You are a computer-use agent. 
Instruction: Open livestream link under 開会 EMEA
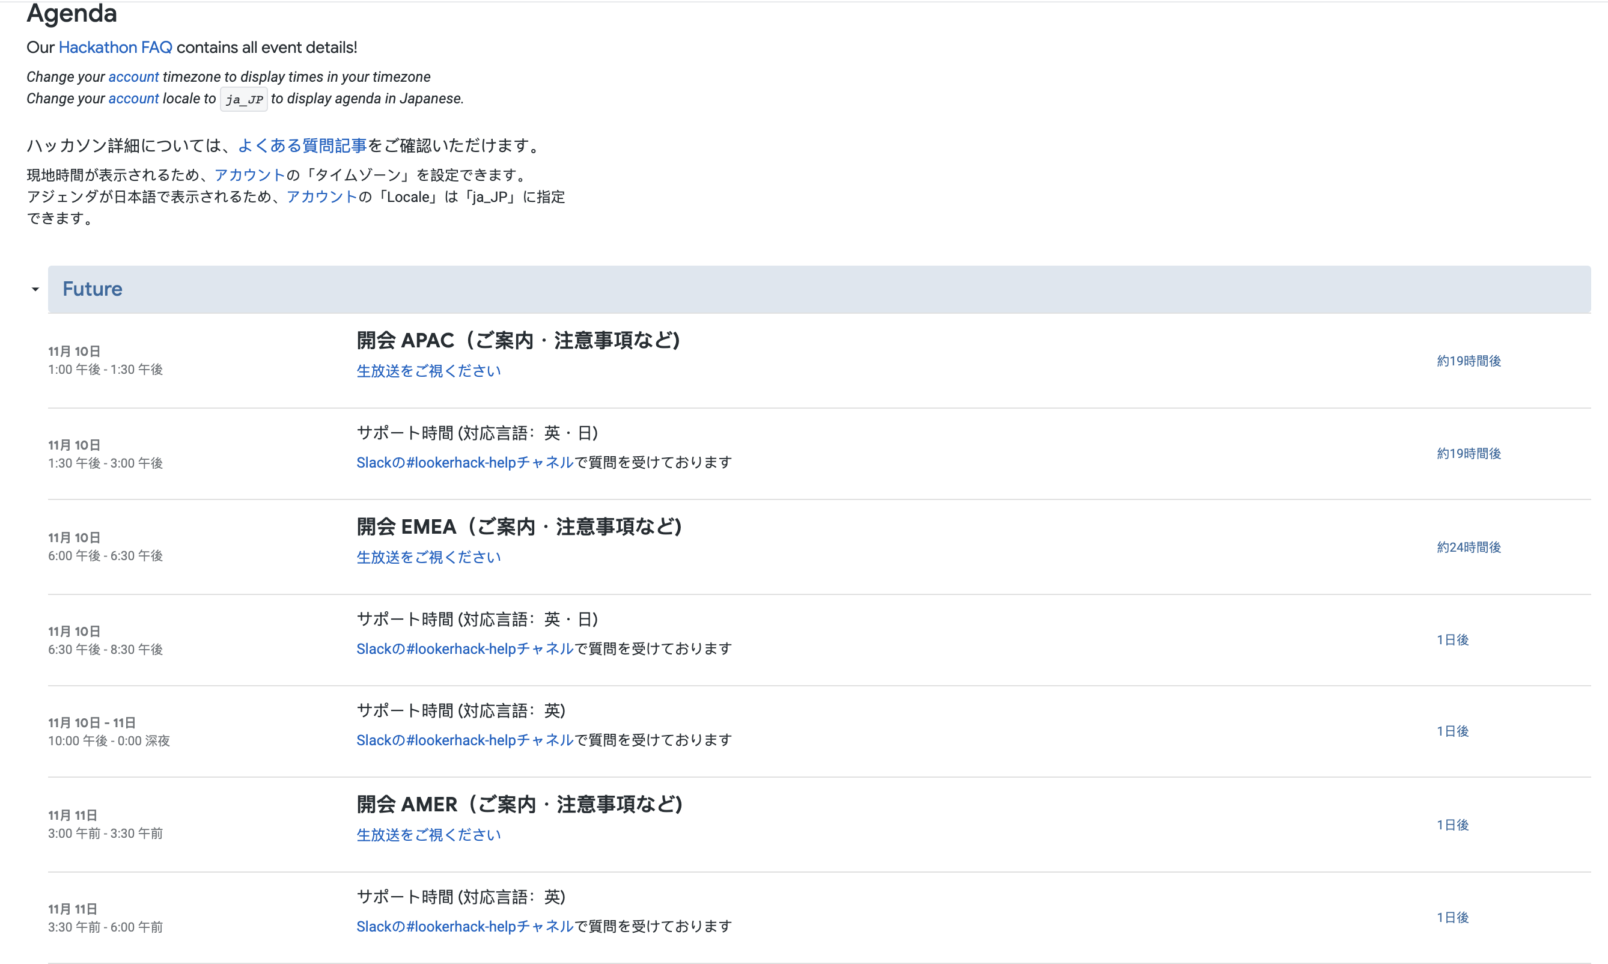pyautogui.click(x=428, y=557)
